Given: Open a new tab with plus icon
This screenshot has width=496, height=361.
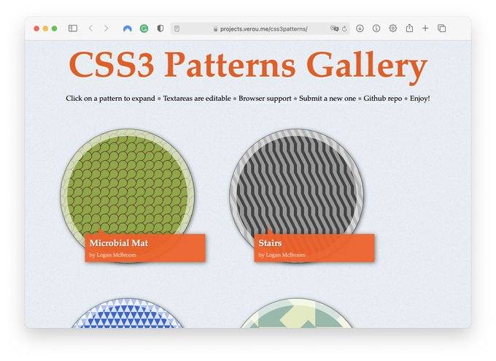Looking at the screenshot, I should point(425,28).
